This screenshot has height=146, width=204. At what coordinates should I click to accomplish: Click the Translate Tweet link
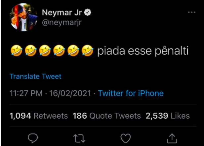click(x=35, y=76)
